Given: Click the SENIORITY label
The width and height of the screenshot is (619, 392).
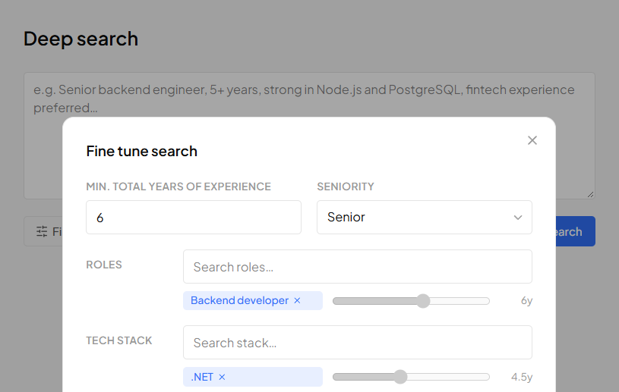Looking at the screenshot, I should pos(346,187).
